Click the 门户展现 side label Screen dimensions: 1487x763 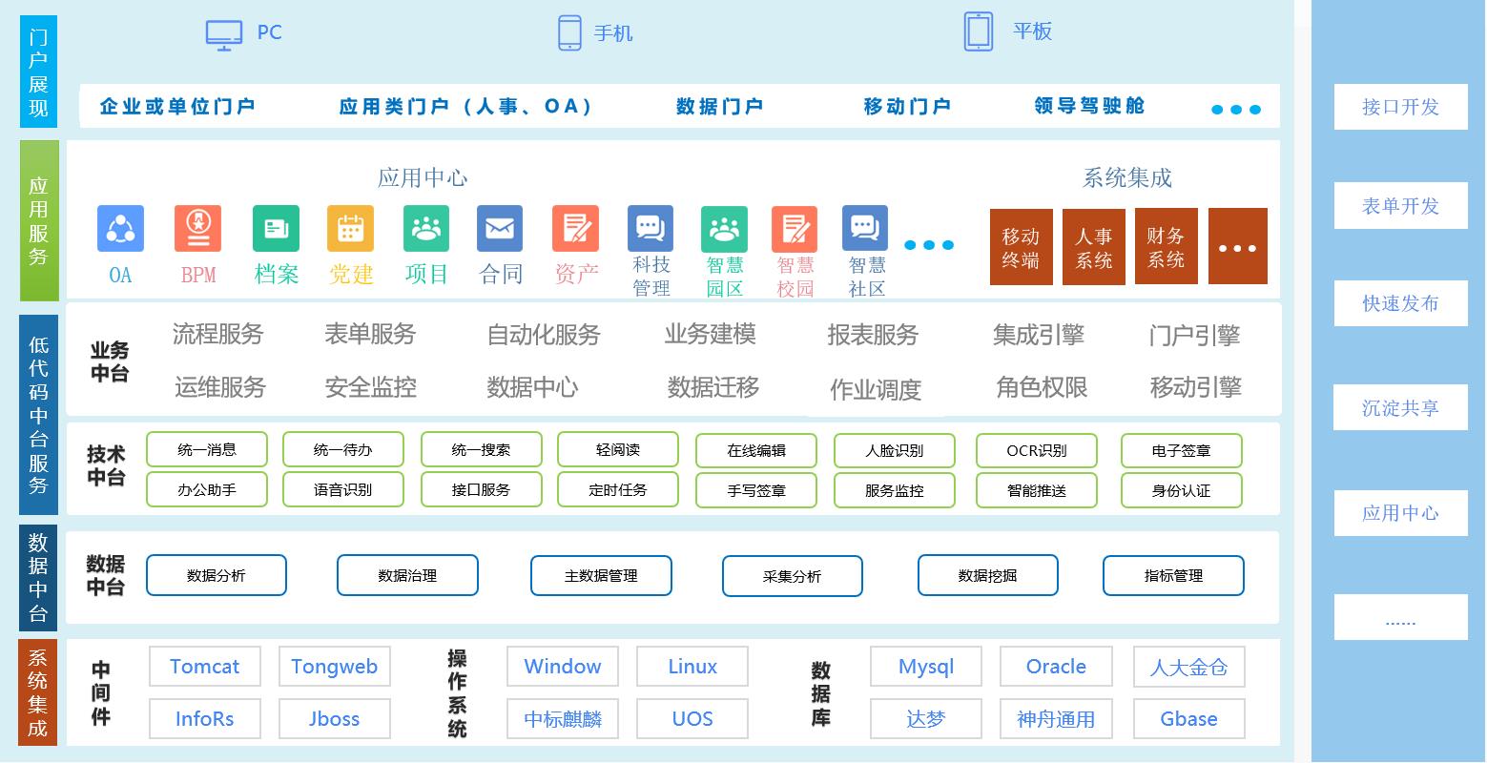[x=38, y=73]
